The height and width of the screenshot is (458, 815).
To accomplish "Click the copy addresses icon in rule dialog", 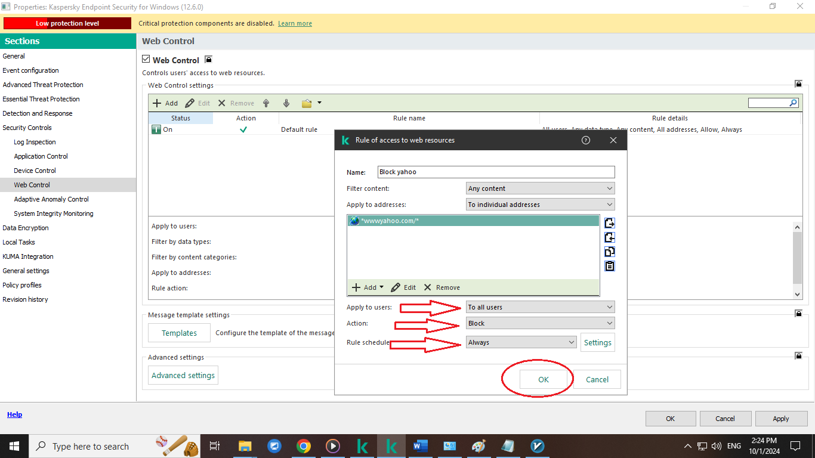I will [609, 252].
